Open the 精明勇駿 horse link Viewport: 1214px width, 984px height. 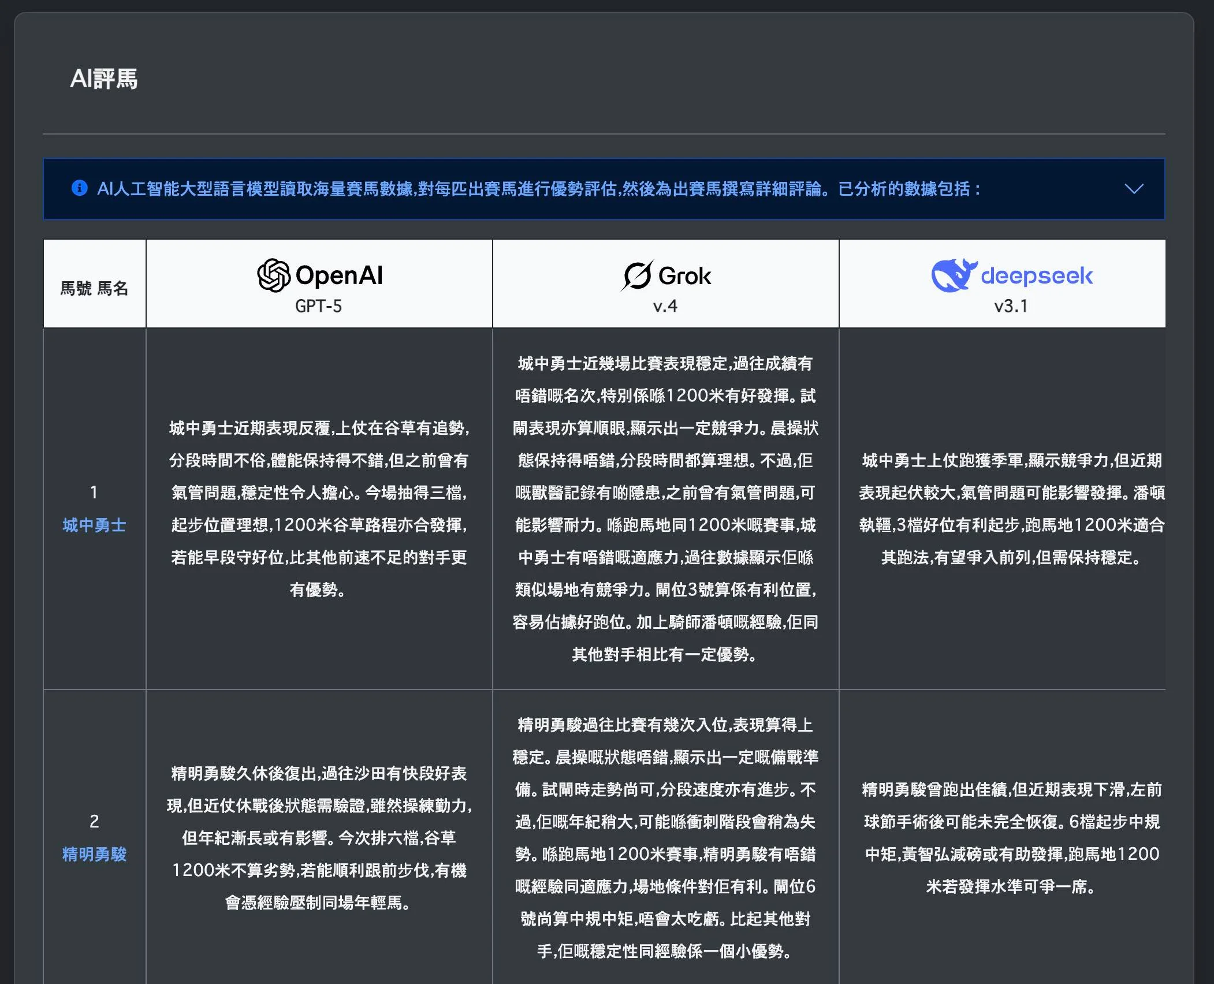click(x=94, y=854)
